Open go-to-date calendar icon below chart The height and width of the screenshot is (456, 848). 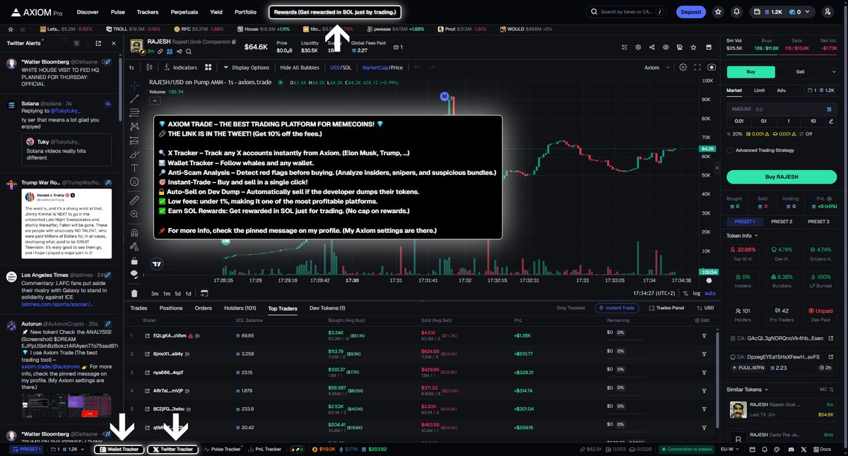[204, 294]
